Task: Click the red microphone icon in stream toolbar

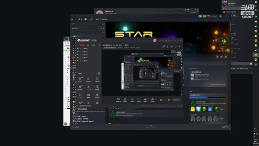Action: tap(145, 100)
